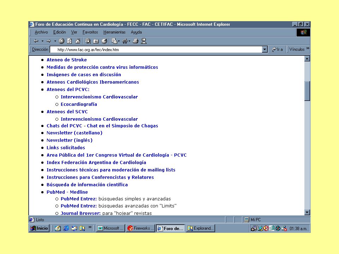This screenshot has width=339, height=254.
Task: Switch to the Fireworks taskbar window
Action: [141, 228]
